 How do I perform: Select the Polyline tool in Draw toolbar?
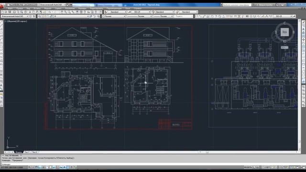coord(1,29)
